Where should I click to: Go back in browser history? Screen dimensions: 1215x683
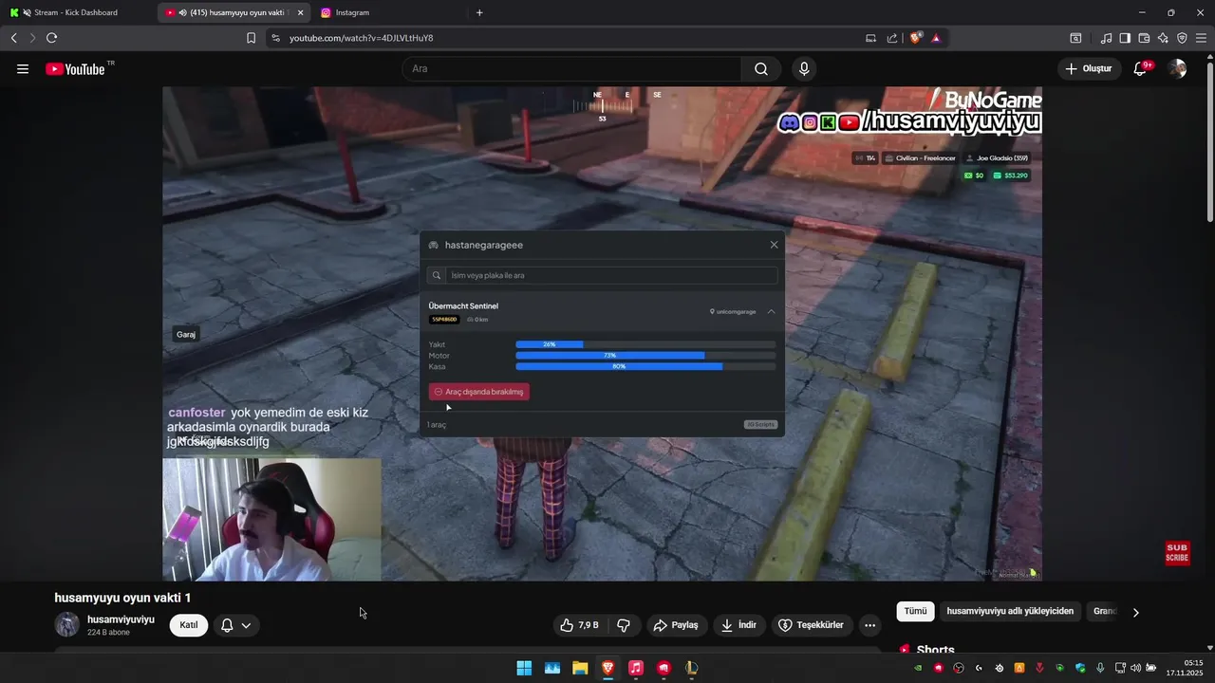click(x=13, y=38)
